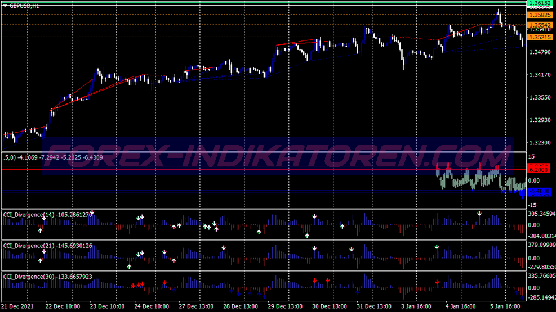
Task: Click the orange 1.35542 price level tag
Action: pyautogui.click(x=539, y=26)
